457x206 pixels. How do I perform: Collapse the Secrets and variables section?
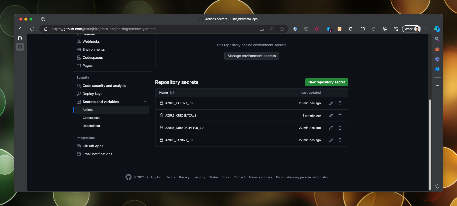pos(145,102)
